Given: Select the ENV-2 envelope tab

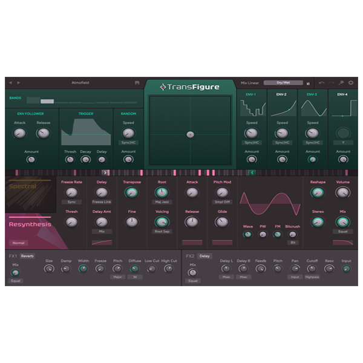Looking at the screenshot, I should click(x=282, y=95).
